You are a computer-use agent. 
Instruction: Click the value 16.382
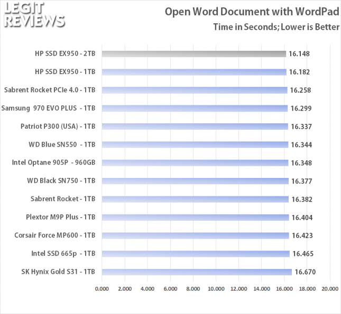tap(302, 199)
